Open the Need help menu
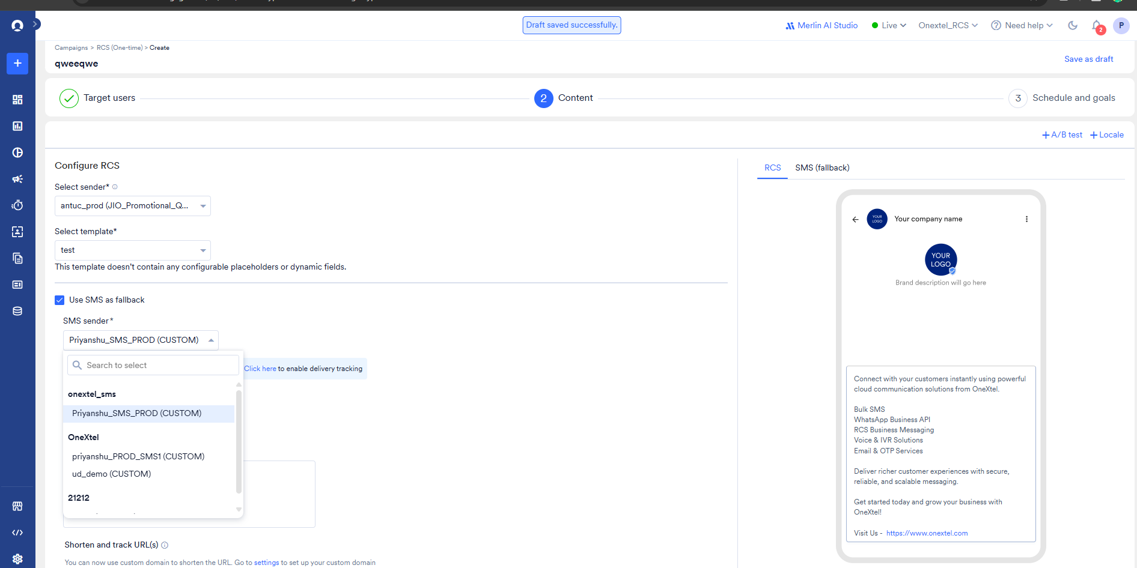Screen dimensions: 1137x568 click(x=1022, y=25)
